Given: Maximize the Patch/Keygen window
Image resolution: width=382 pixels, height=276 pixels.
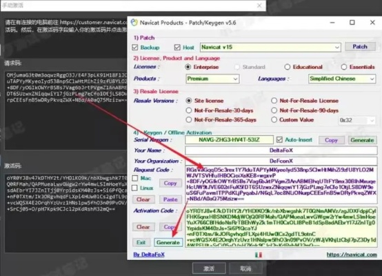Looking at the screenshot, I should pyautogui.click(x=352, y=23).
